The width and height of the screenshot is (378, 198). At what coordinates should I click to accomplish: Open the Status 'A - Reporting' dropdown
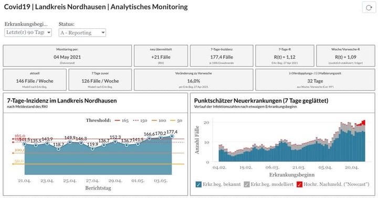(x=82, y=32)
